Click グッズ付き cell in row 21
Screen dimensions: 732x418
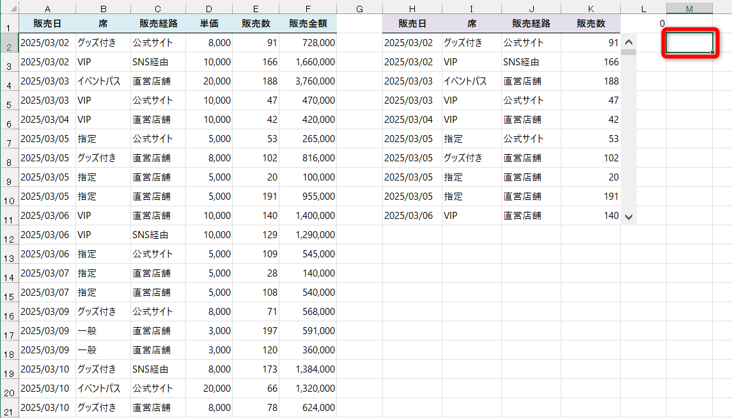(x=103, y=407)
